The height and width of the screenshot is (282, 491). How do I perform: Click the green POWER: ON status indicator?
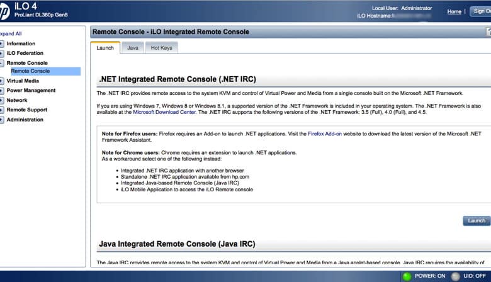(x=407, y=276)
